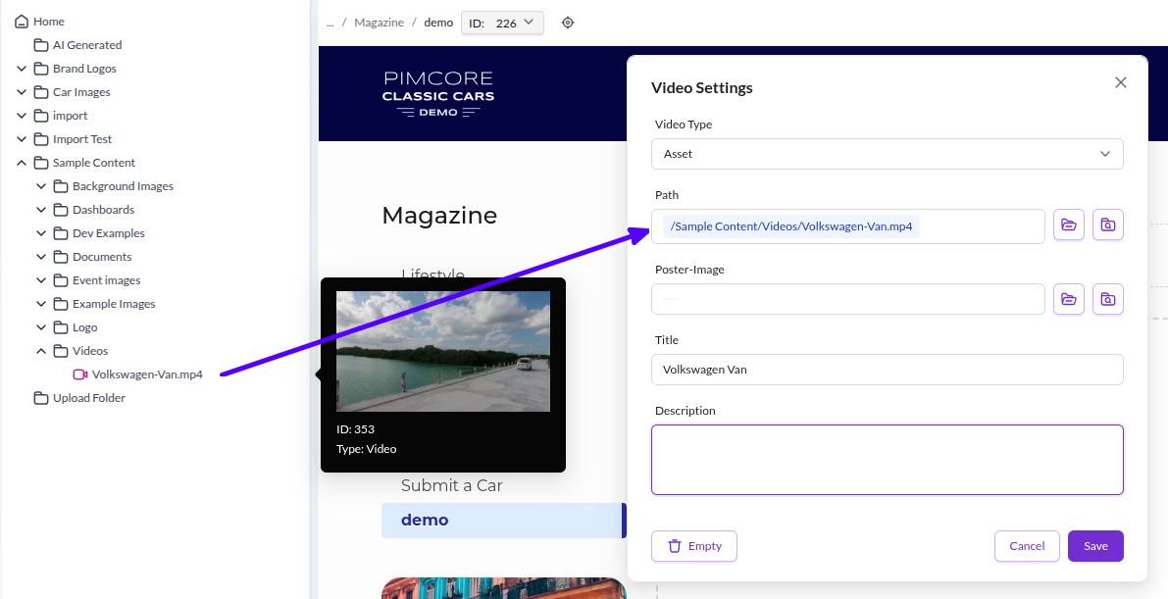The height and width of the screenshot is (599, 1168).
Task: Open the Video Type dropdown
Action: pos(888,154)
